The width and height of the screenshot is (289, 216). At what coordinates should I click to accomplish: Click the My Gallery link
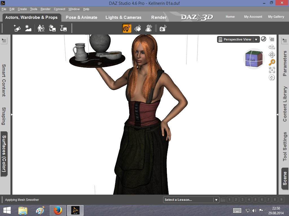[276, 17]
